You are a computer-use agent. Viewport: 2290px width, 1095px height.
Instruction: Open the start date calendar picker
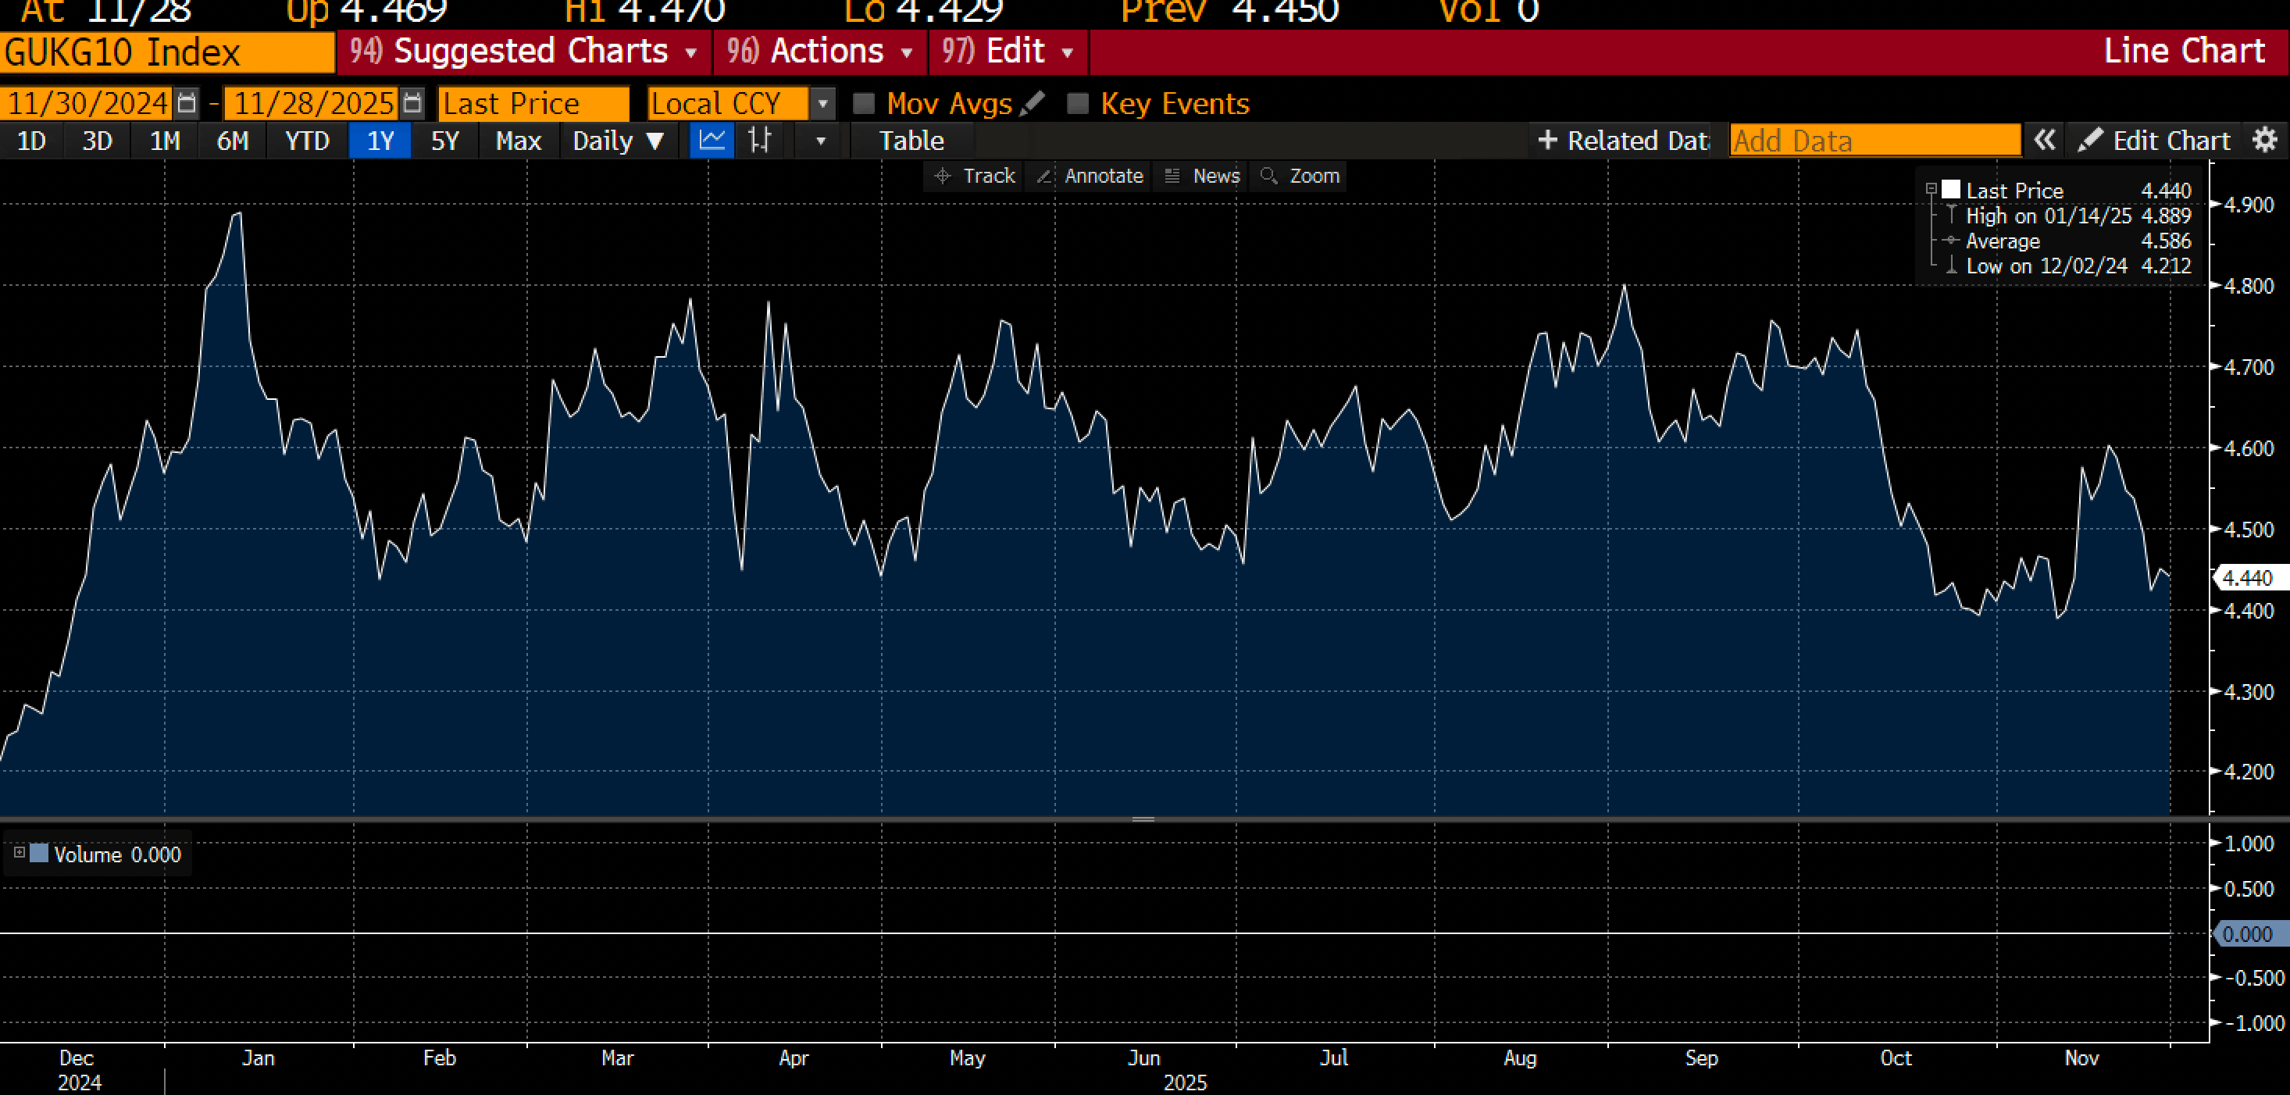click(x=187, y=103)
